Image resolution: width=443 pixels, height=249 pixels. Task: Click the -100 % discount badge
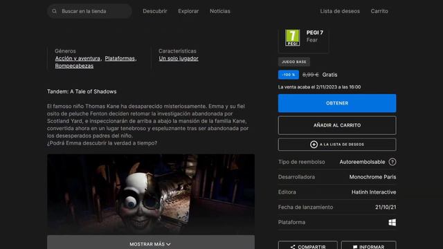point(289,75)
